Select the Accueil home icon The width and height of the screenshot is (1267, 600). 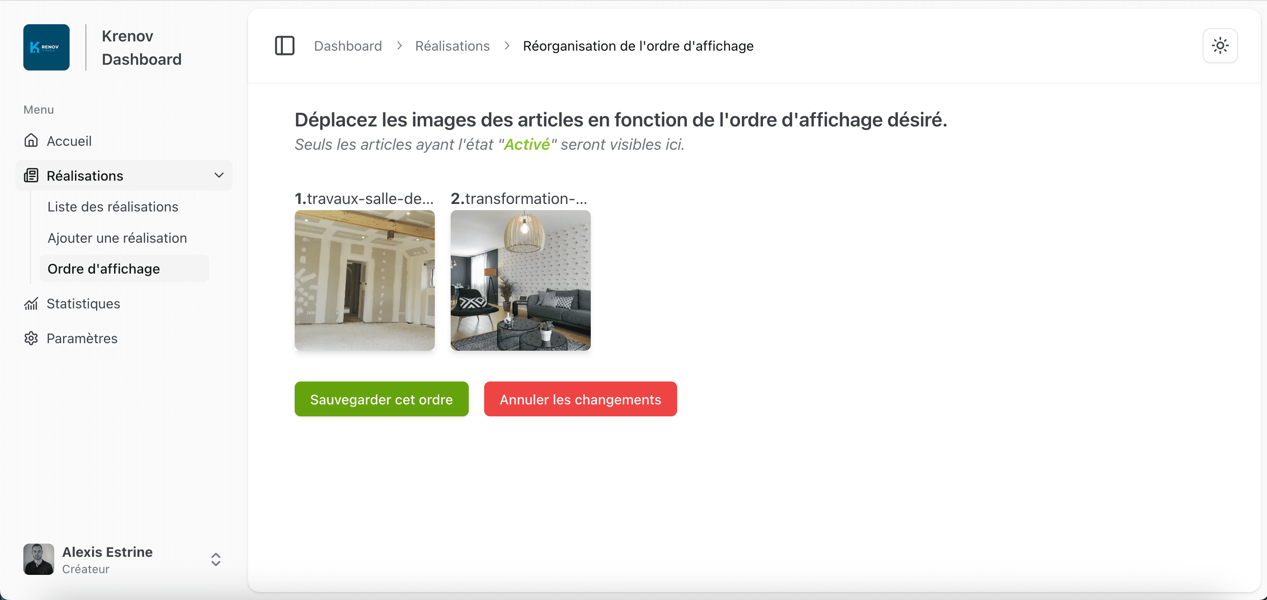click(30, 141)
